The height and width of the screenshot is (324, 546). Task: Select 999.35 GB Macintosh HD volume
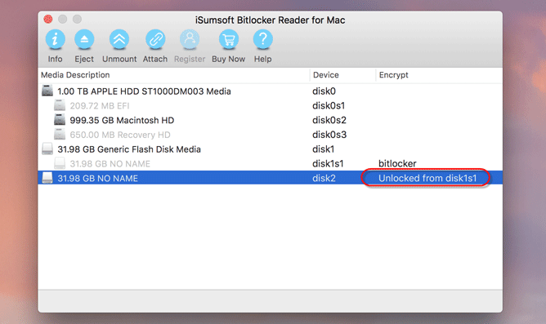tap(271, 120)
